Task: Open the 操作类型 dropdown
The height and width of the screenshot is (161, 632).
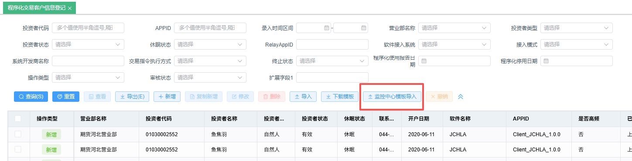Action: pyautogui.click(x=88, y=77)
